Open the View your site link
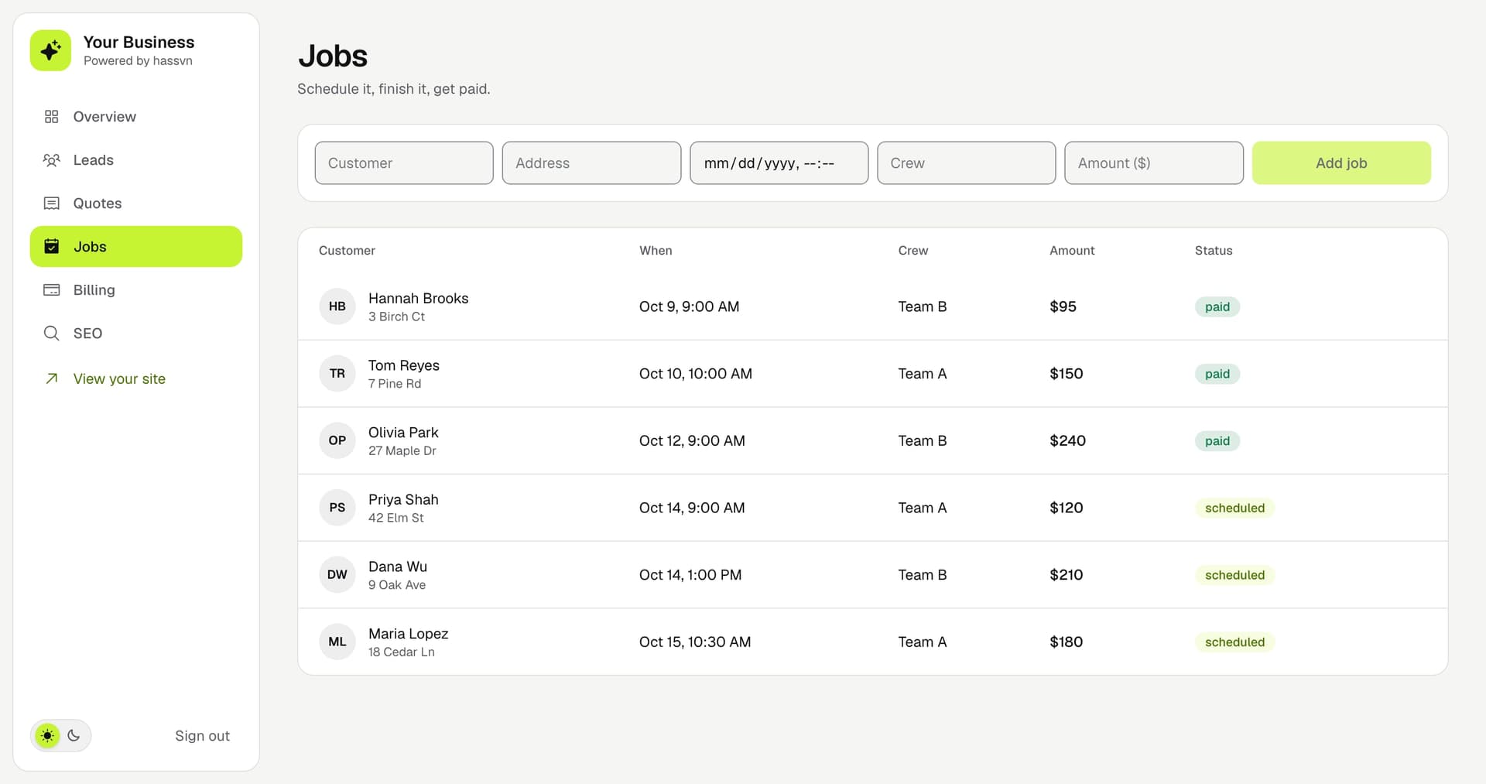Viewport: 1486px width, 784px height. [x=119, y=378]
